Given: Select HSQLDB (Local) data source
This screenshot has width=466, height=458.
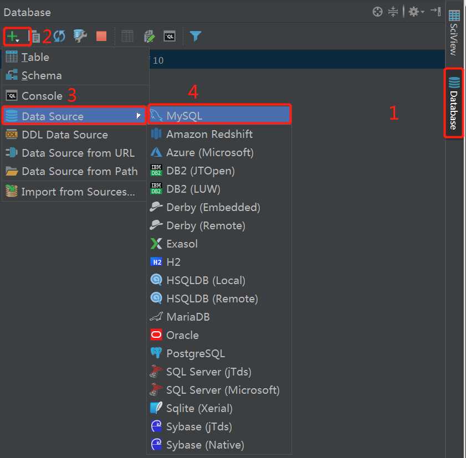Looking at the screenshot, I should pyautogui.click(x=219, y=280).
